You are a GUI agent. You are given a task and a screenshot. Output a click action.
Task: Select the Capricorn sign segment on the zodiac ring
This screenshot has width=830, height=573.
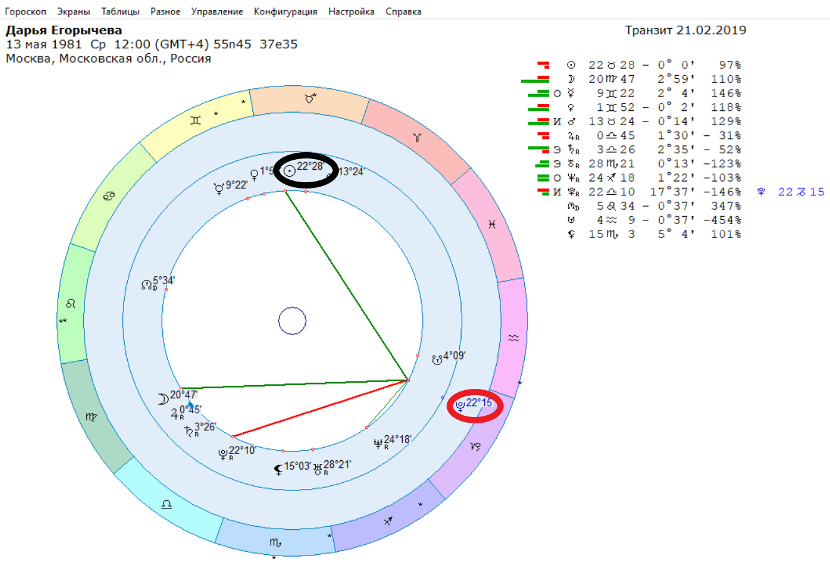(475, 447)
